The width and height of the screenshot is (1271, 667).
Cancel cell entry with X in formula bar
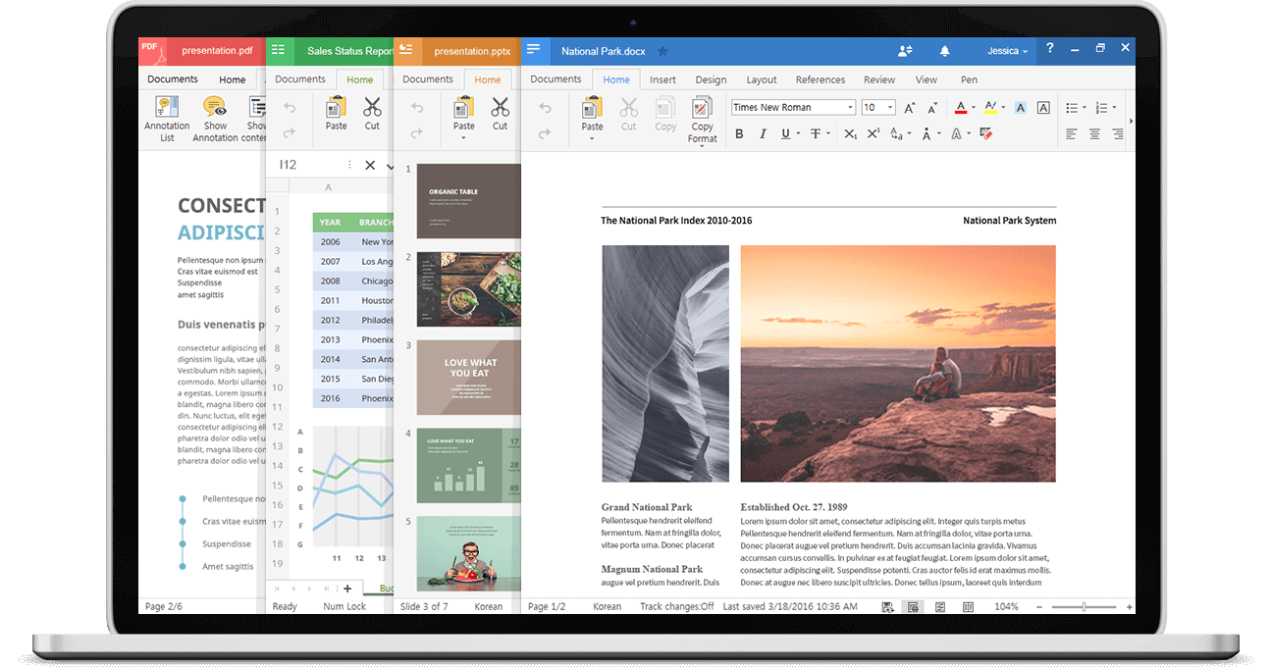370,165
